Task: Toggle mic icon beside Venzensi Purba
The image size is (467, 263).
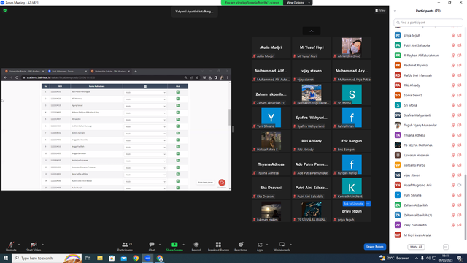Action: 453,165
